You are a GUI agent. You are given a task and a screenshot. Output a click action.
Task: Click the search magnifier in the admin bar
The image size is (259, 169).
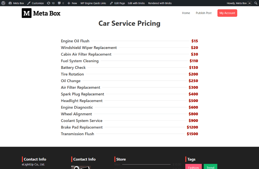click(x=256, y=3)
